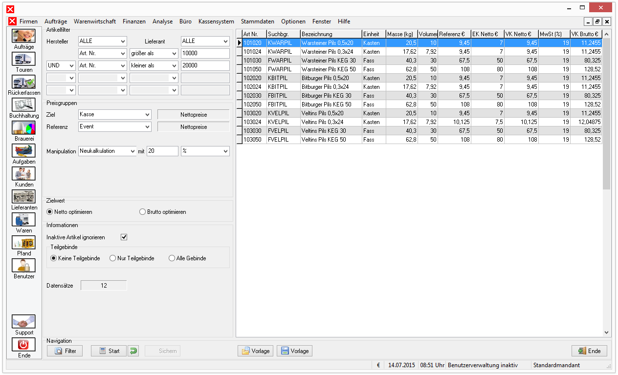Click the red X icon in menu bar
This screenshot has width=618, height=375.
pyautogui.click(x=13, y=21)
